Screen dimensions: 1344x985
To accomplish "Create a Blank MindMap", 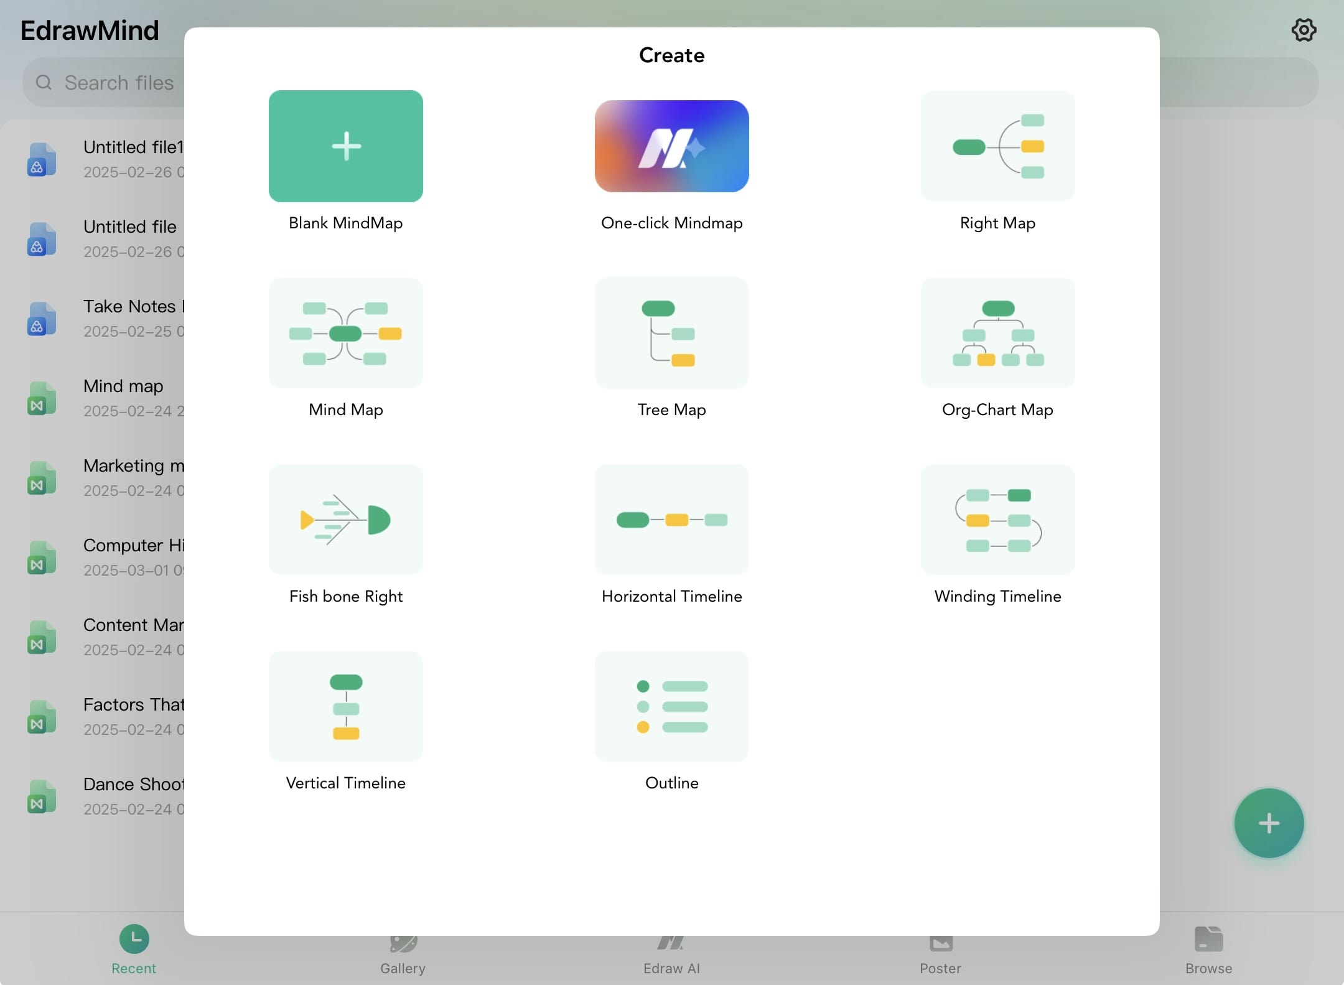I will click(x=345, y=146).
